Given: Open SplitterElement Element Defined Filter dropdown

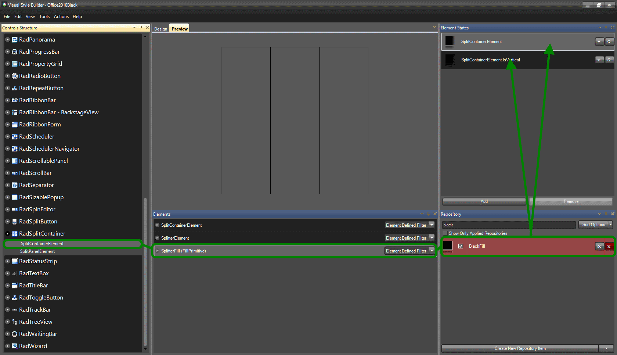Looking at the screenshot, I should click(x=432, y=238).
